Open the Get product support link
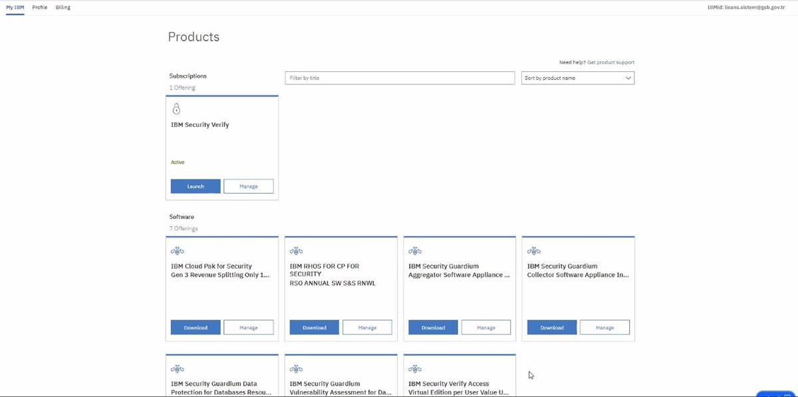The image size is (798, 397). pyautogui.click(x=611, y=62)
